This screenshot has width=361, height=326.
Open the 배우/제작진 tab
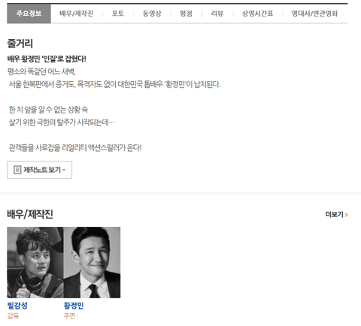click(x=77, y=14)
